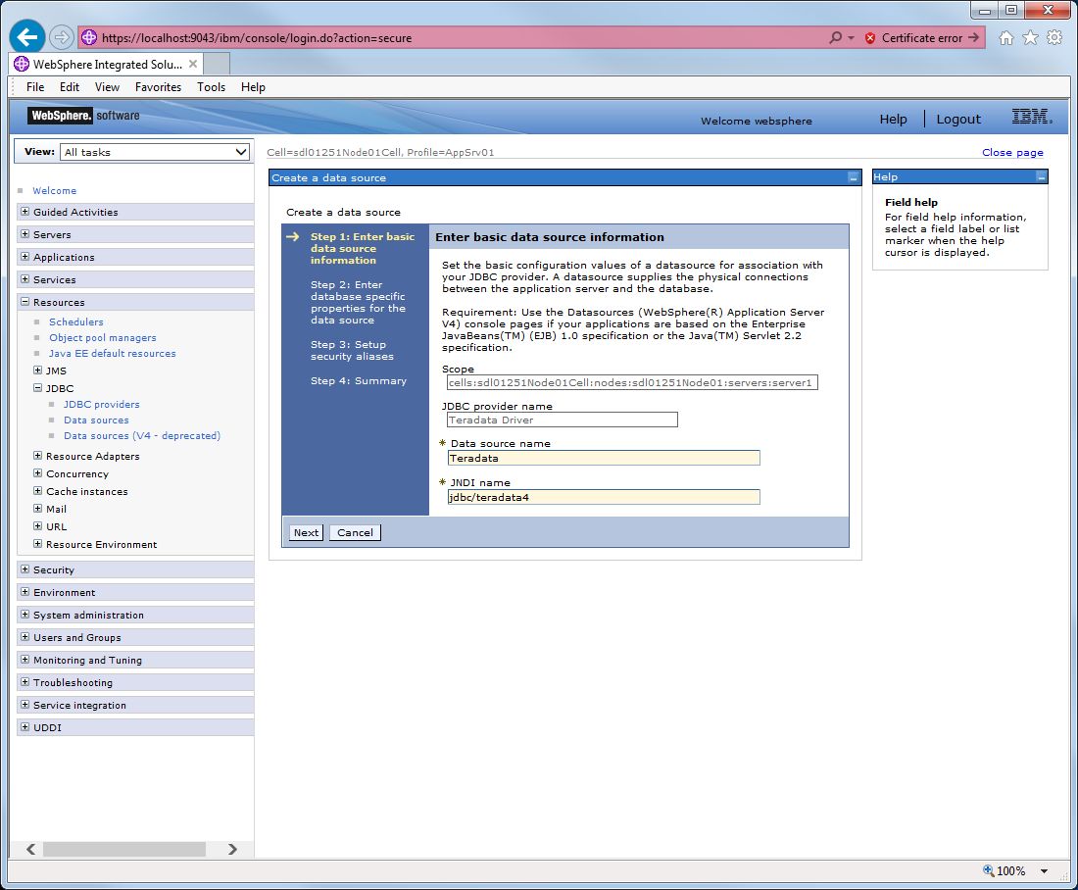Open the JDBC providers link

tap(102, 405)
